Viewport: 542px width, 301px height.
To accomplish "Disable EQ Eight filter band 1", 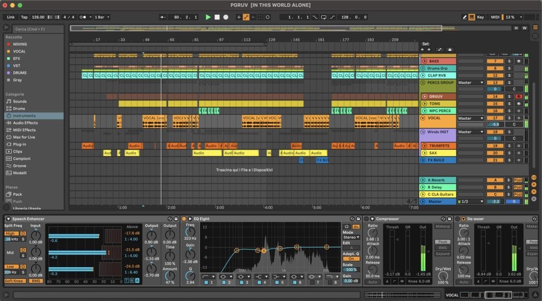I will tap(206, 282).
